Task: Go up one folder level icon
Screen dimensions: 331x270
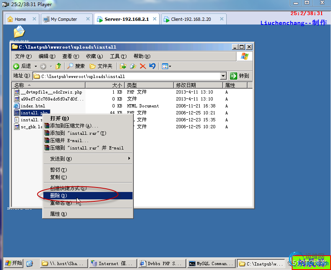Action: point(59,66)
